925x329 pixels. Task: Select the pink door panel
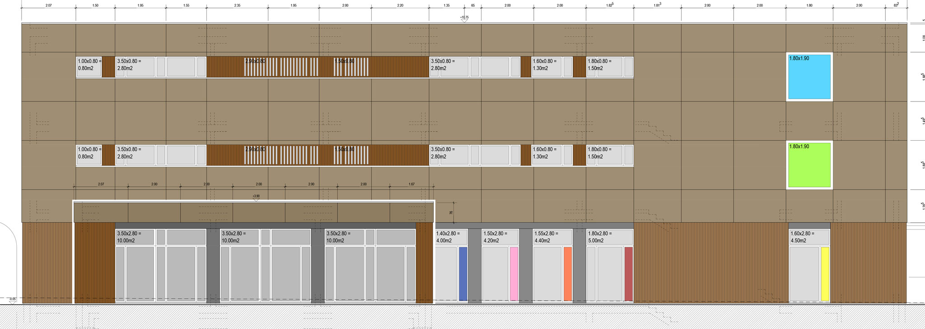[514, 274]
